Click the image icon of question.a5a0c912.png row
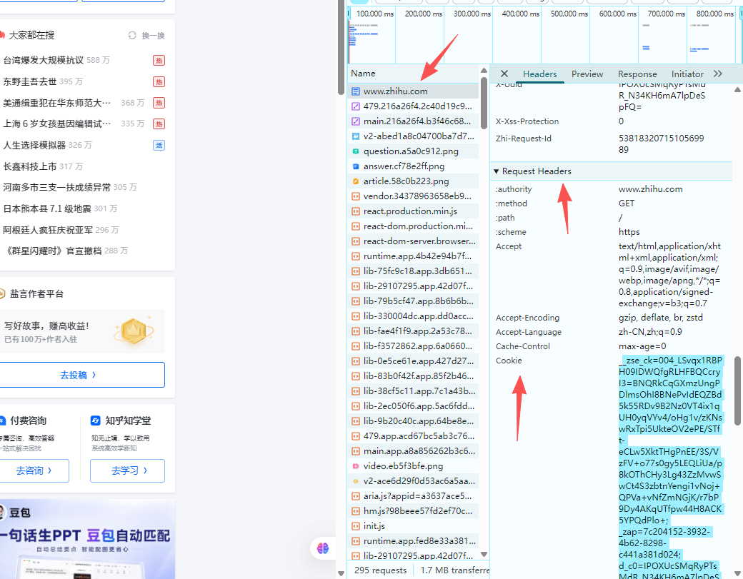The height and width of the screenshot is (579, 743). click(x=355, y=151)
